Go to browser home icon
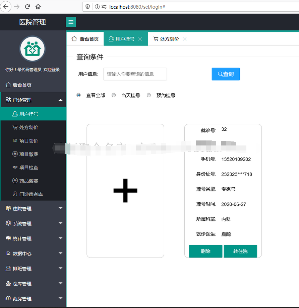 (x=38, y=7)
